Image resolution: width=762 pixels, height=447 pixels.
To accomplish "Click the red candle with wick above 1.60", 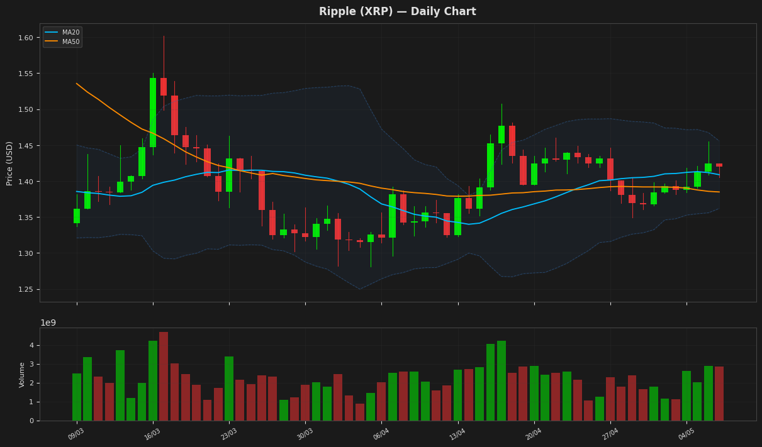I will pos(164,87).
